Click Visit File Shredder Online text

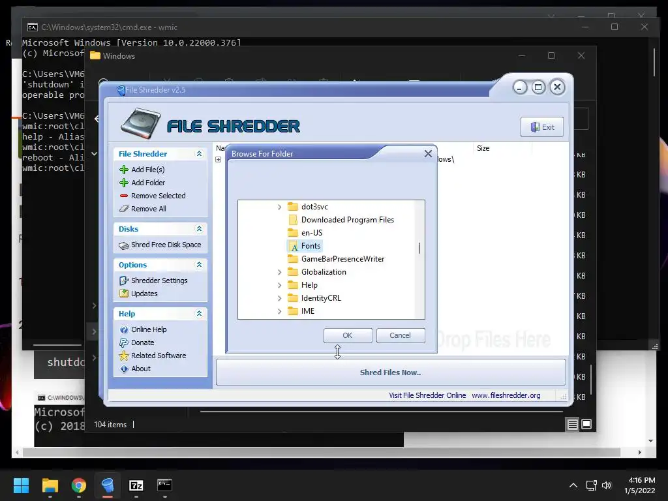(427, 395)
